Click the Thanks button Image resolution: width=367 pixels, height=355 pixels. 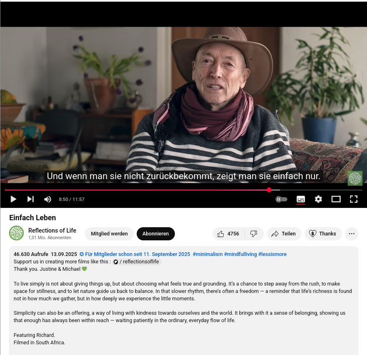pyautogui.click(x=323, y=234)
